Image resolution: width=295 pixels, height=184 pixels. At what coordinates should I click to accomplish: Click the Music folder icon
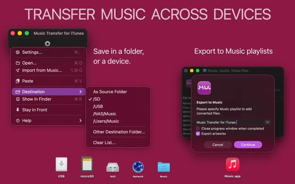[164, 167]
